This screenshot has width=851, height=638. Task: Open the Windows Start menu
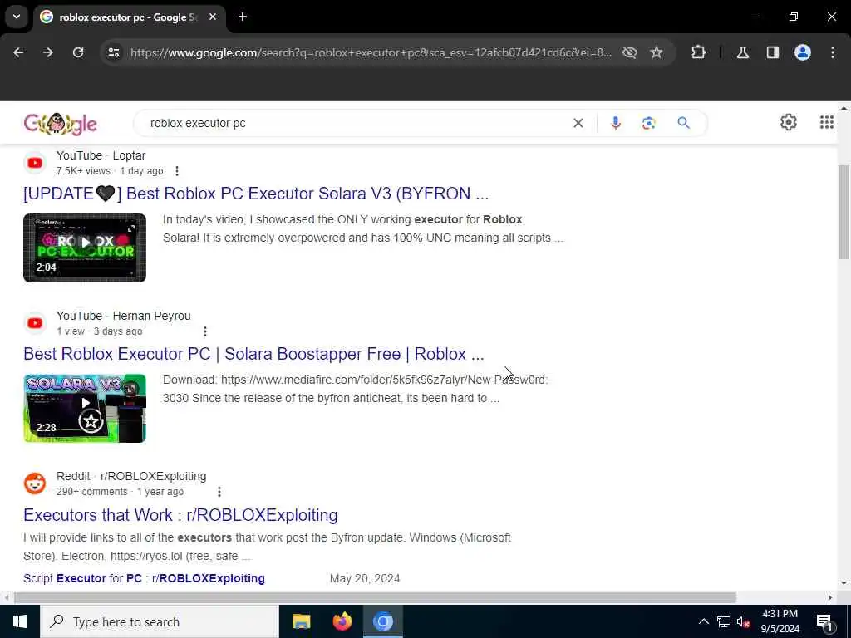coord(20,621)
